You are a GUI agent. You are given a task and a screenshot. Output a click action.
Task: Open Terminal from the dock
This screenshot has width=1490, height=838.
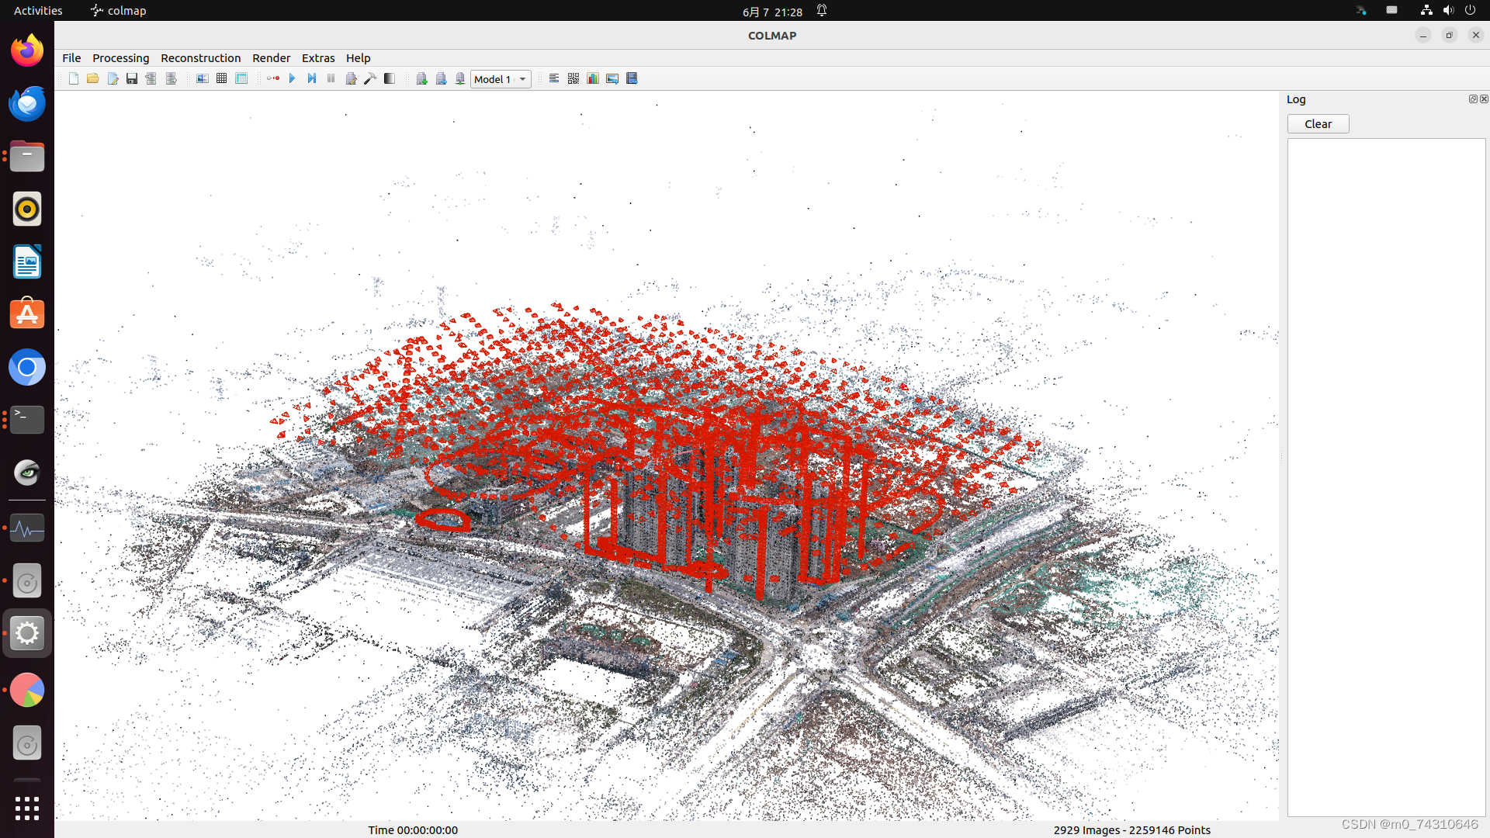(x=27, y=420)
